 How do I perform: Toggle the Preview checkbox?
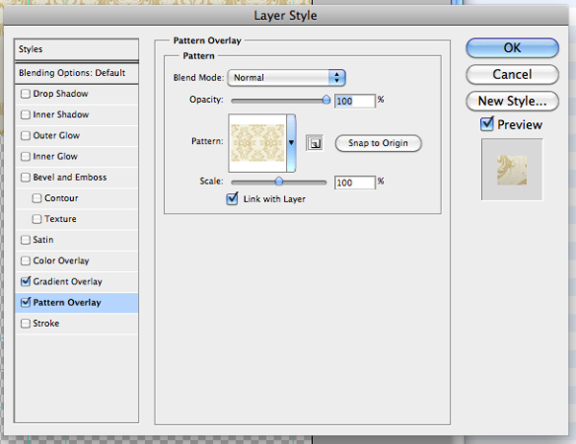click(x=487, y=124)
